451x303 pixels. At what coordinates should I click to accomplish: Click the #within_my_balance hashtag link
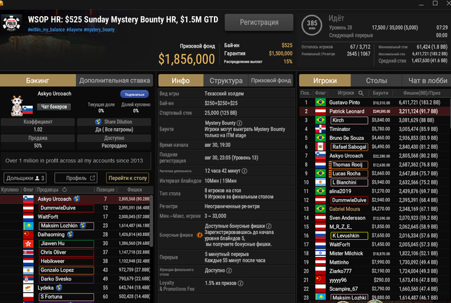point(46,30)
